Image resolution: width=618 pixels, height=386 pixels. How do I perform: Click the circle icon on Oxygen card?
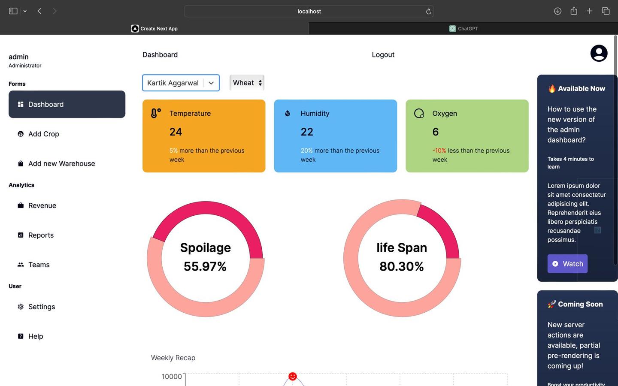[419, 113]
